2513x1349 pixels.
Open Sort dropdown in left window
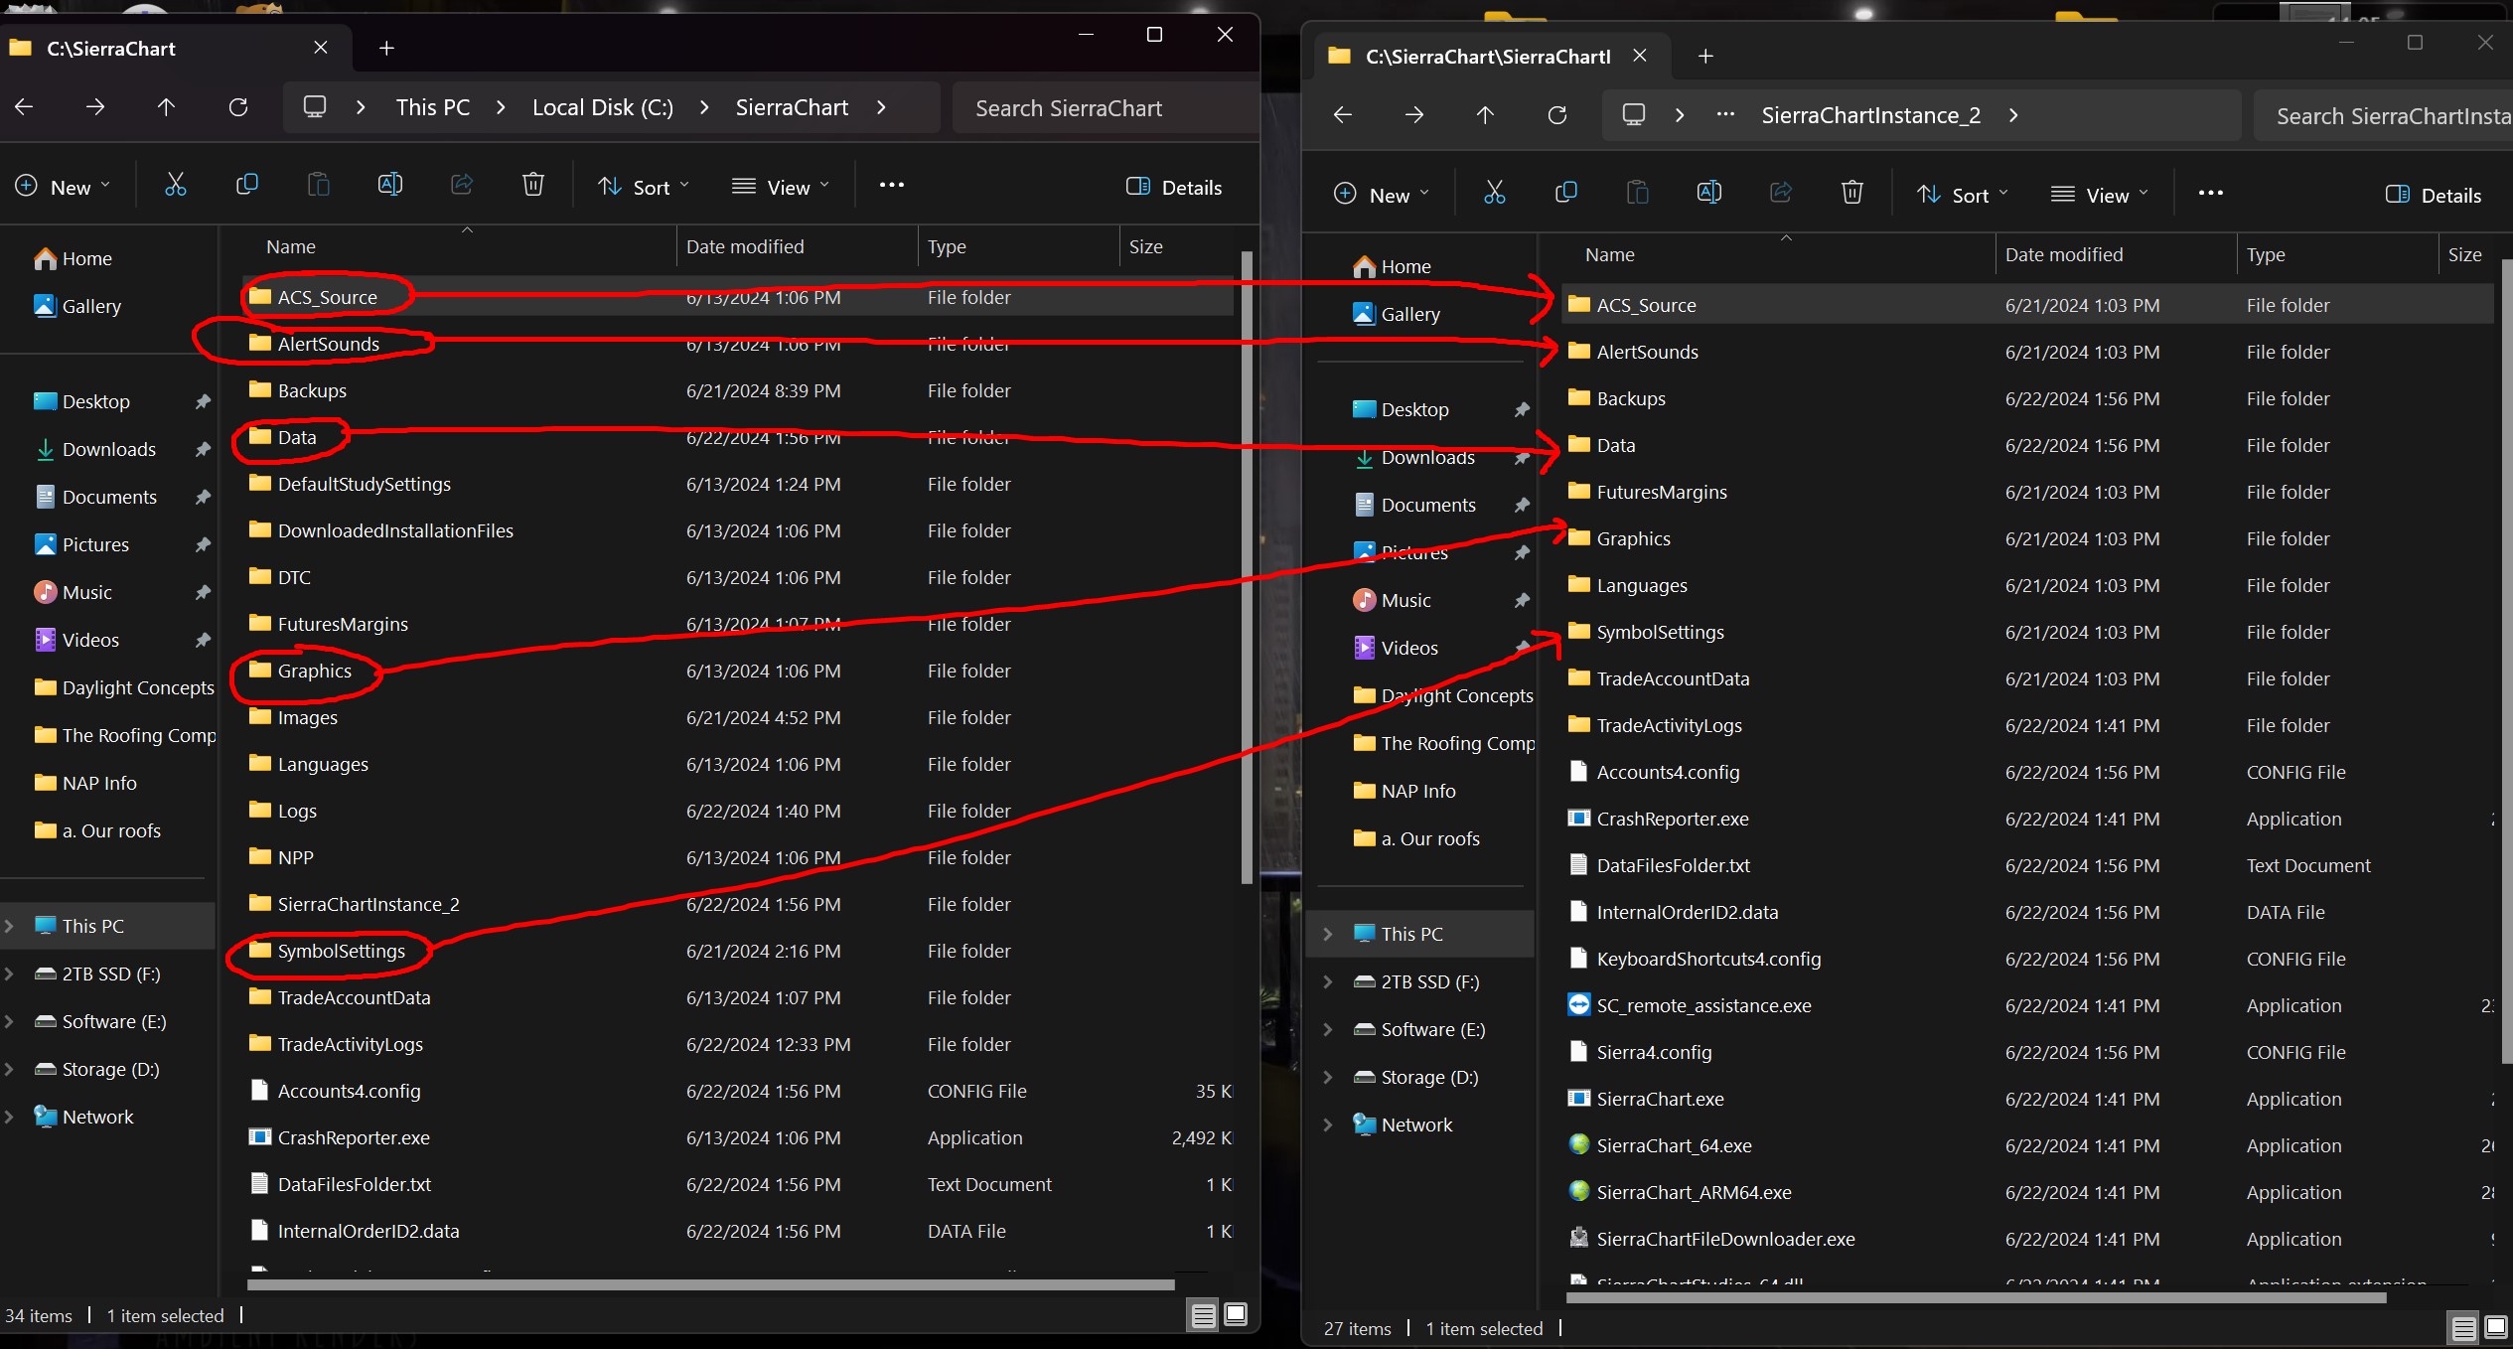[x=643, y=187]
